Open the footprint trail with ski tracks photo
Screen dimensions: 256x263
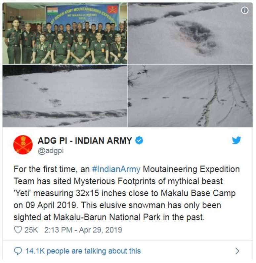click(x=190, y=96)
